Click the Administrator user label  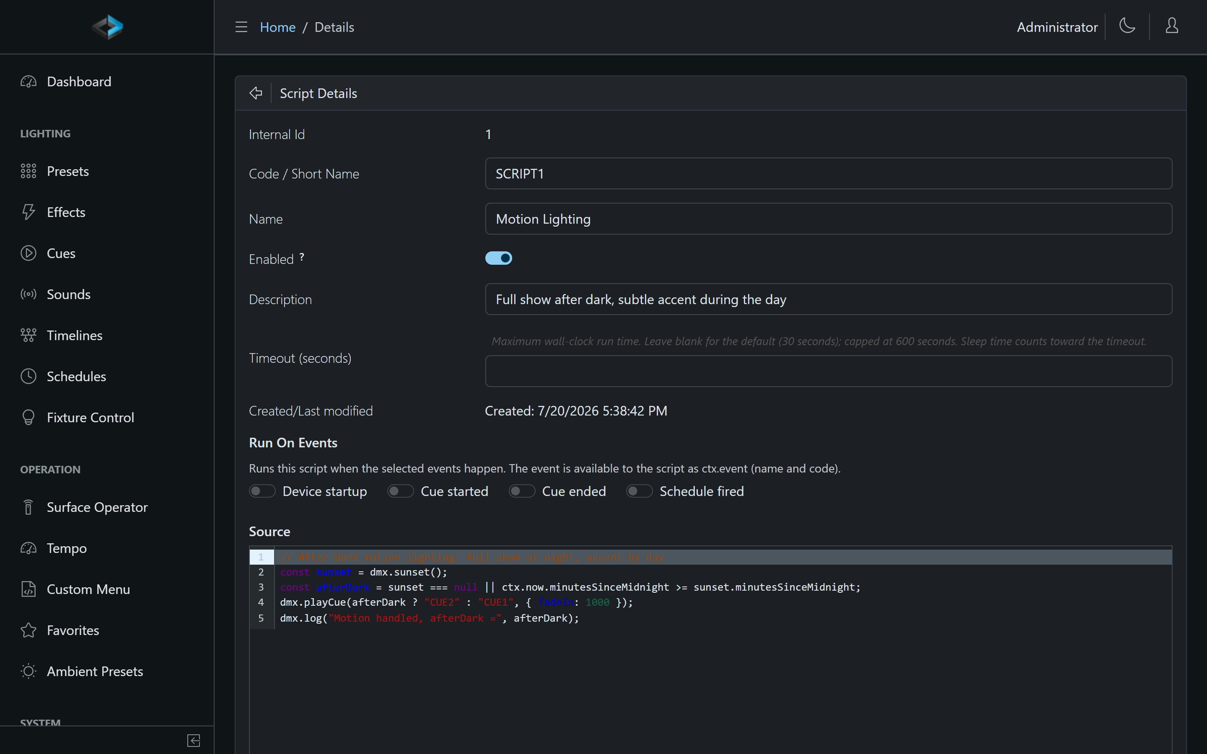1057,27
